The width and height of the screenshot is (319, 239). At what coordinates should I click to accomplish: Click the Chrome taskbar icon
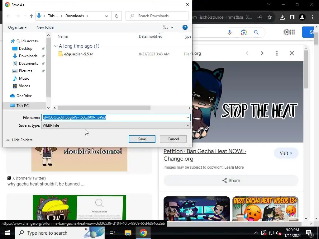143,233
